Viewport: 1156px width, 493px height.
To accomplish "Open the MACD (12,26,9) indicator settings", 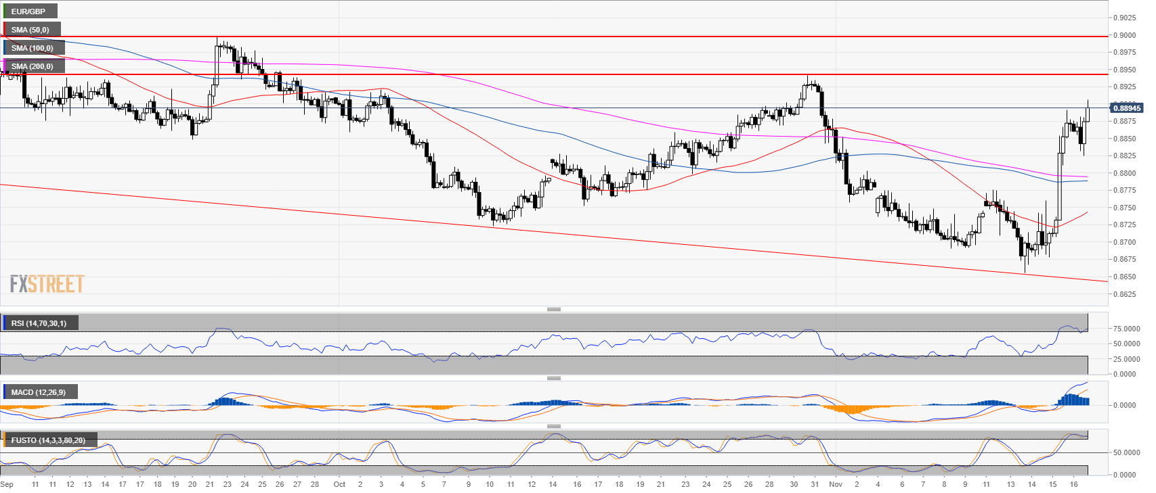I will pos(39,392).
